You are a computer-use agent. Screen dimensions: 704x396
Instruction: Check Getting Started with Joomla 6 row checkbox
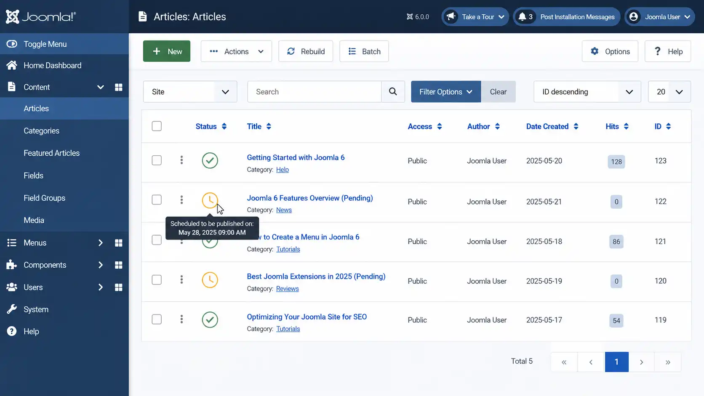coord(157,160)
